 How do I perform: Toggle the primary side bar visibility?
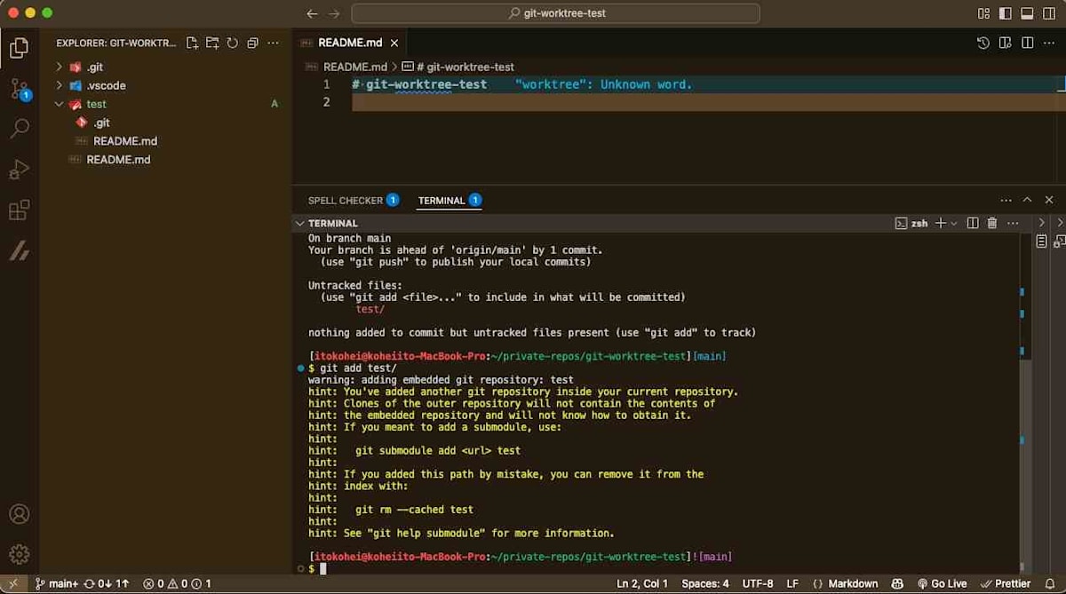pos(1006,13)
